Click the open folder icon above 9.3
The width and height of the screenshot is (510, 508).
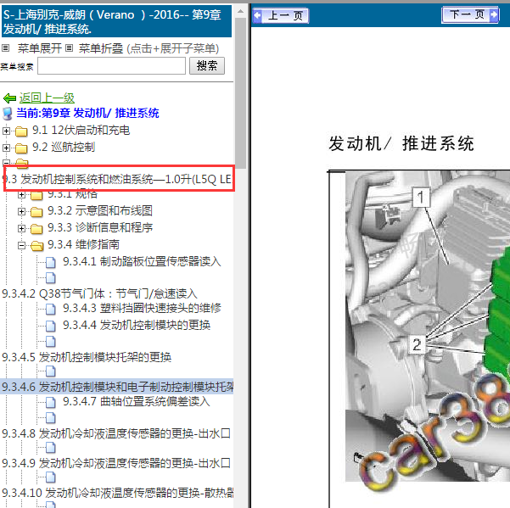[22, 164]
